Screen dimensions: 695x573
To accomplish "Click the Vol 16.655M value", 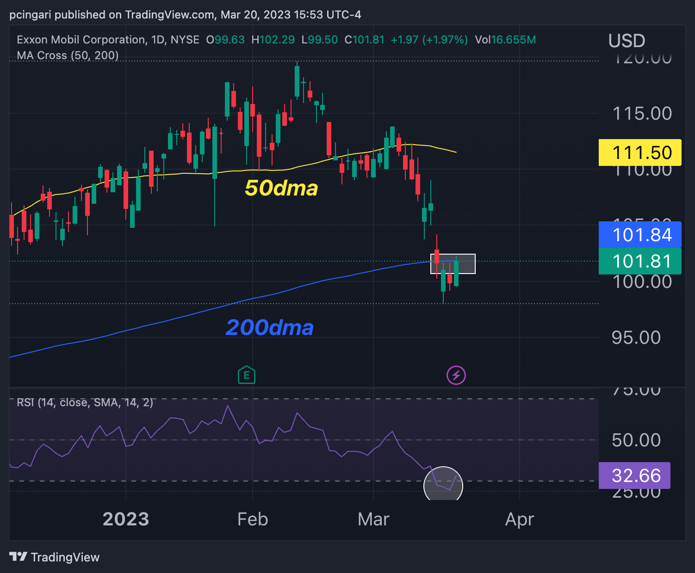I will pos(505,40).
